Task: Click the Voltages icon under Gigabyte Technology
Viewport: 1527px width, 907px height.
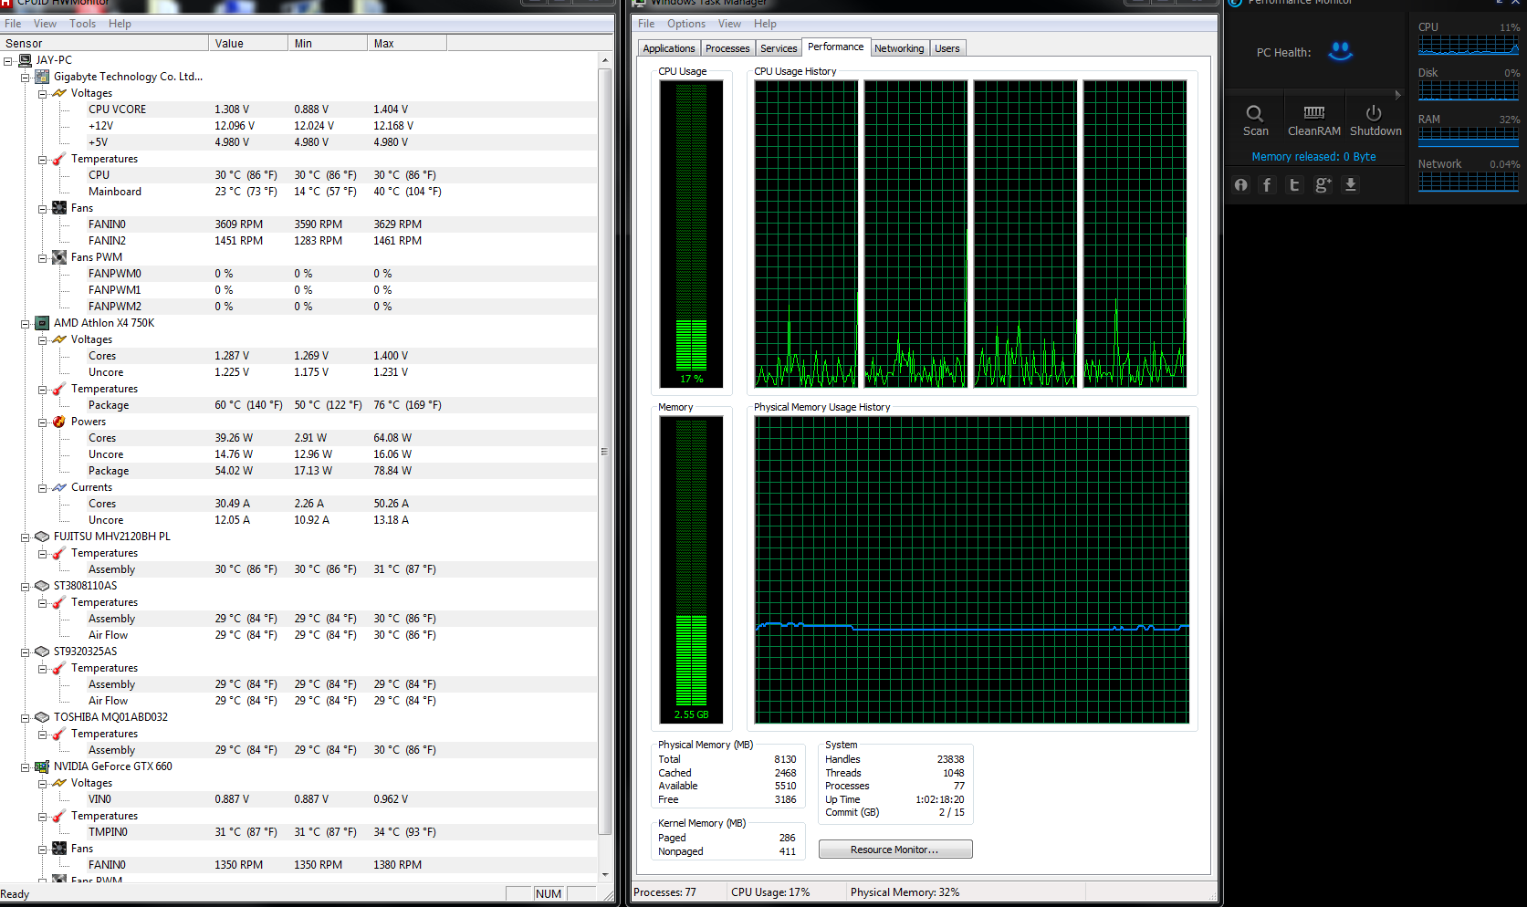Action: (59, 93)
